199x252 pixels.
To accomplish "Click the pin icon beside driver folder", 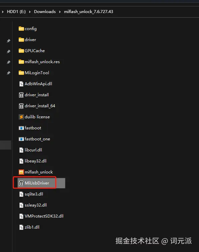I will (9, 41).
